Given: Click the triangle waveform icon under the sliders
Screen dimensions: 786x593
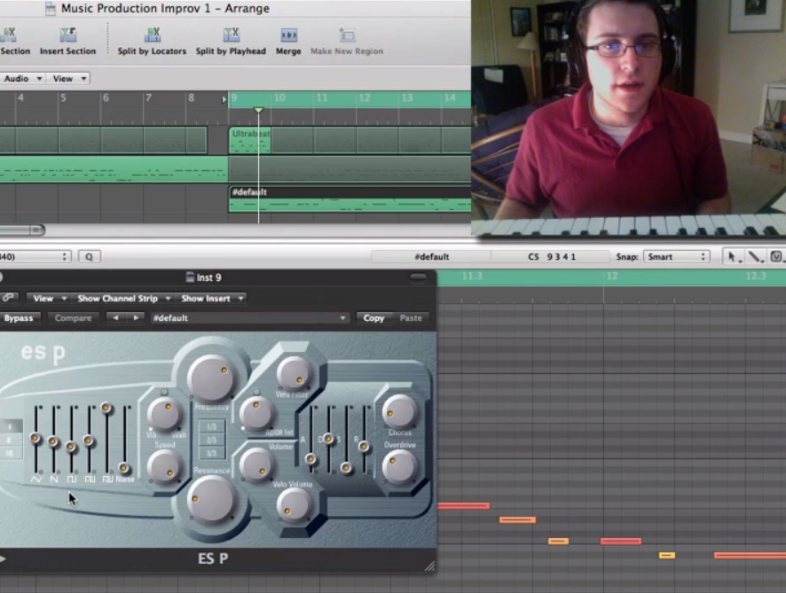Looking at the screenshot, I should coord(36,480).
